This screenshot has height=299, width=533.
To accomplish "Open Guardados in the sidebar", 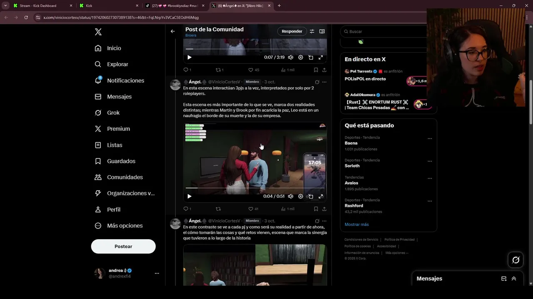I will (115, 161).
